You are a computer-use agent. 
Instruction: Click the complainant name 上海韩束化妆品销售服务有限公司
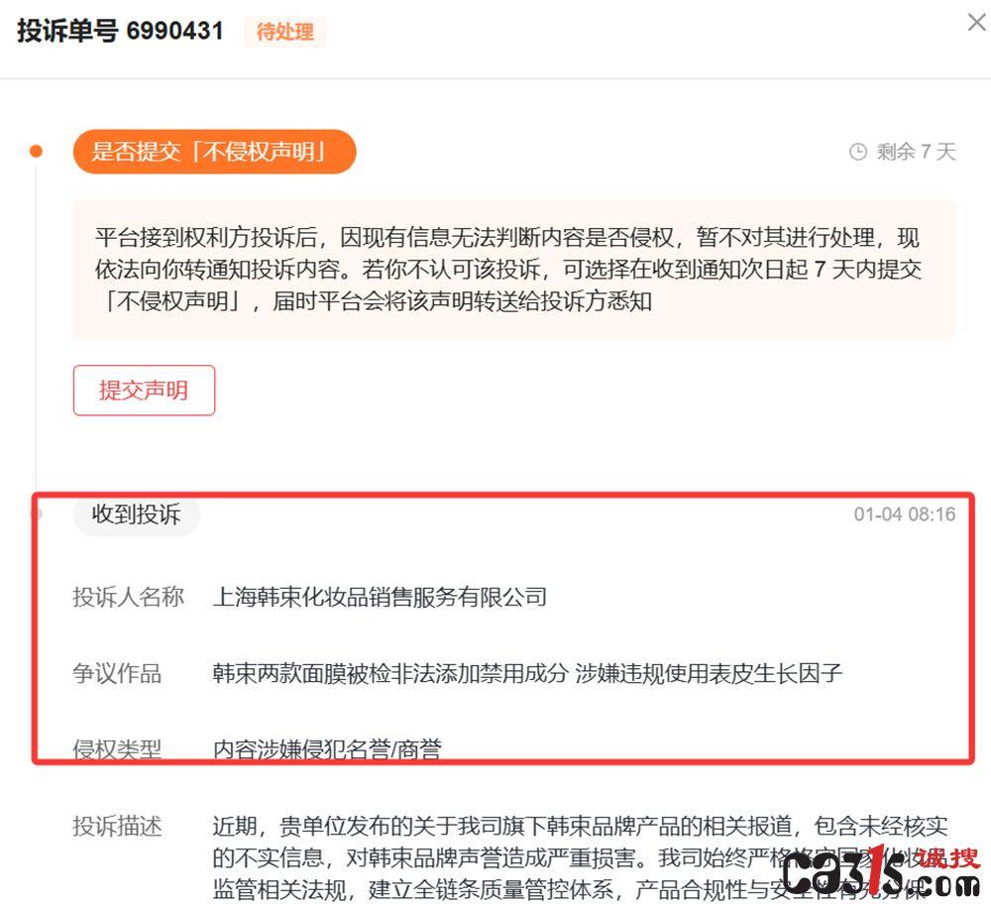coord(380,597)
